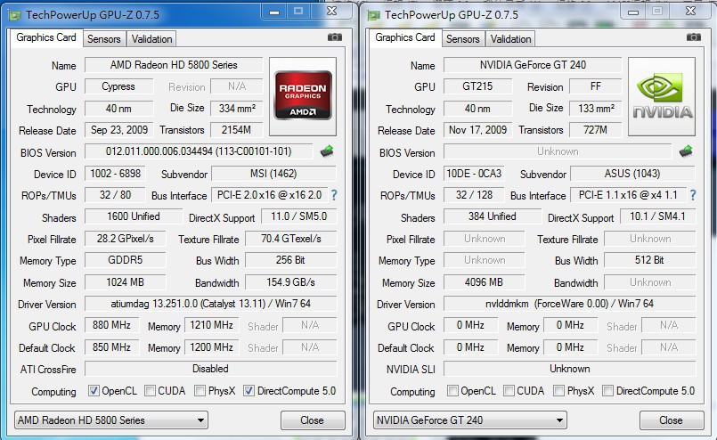Toggle CUDA checkbox in NVIDIA GT 240 window

pos(509,391)
